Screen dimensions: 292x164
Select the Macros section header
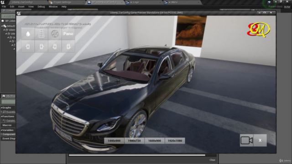(7, 125)
